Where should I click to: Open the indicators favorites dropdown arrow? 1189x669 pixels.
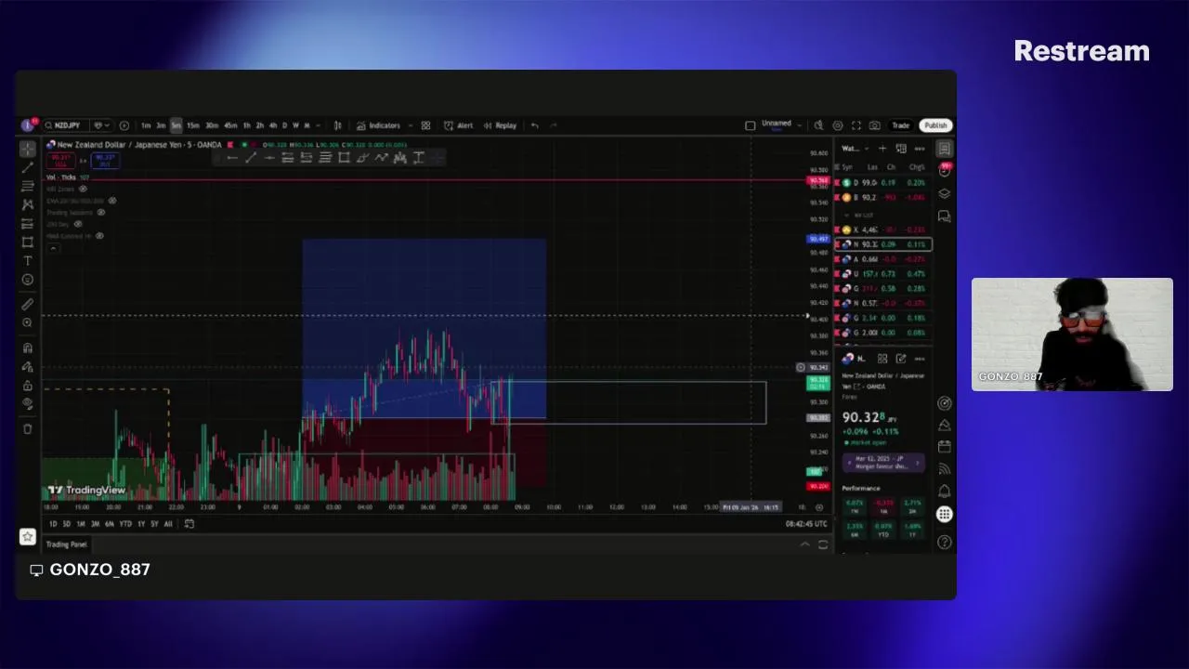pos(411,125)
